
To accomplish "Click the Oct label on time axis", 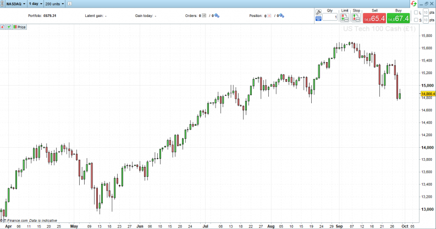I will tap(405, 226).
